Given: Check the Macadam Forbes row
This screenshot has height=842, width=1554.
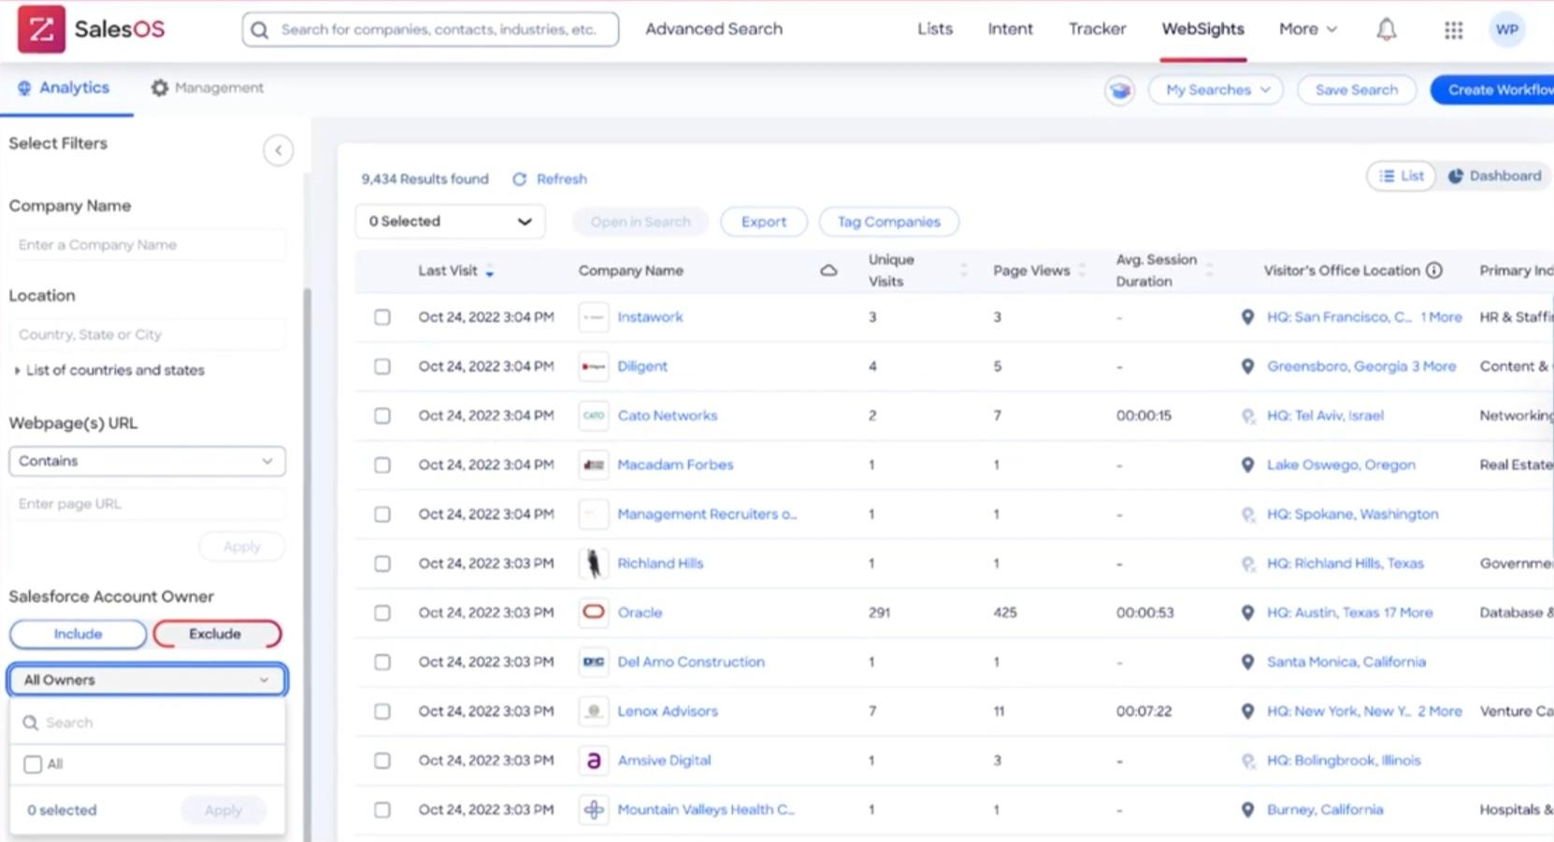Looking at the screenshot, I should [x=382, y=464].
